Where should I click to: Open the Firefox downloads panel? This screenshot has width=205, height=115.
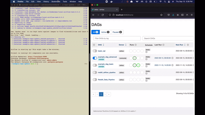tap(173, 15)
